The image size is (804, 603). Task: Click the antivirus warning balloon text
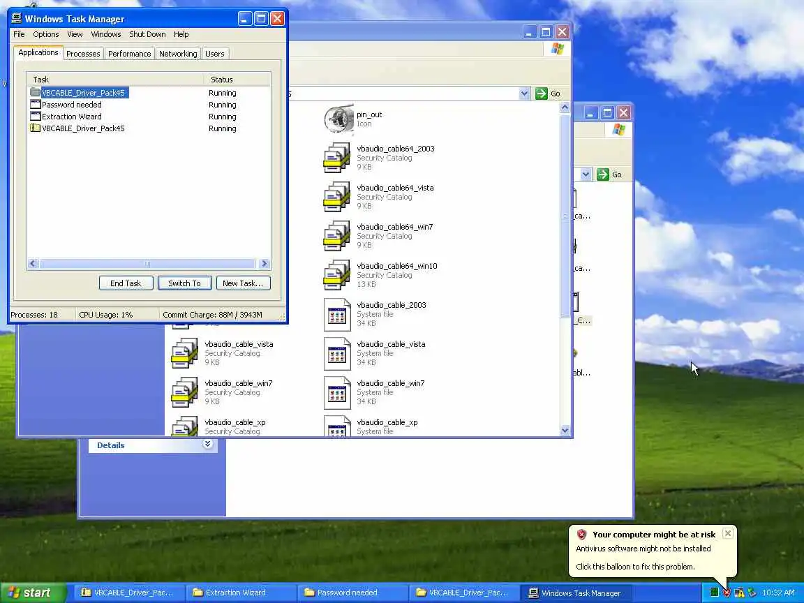[x=643, y=548]
